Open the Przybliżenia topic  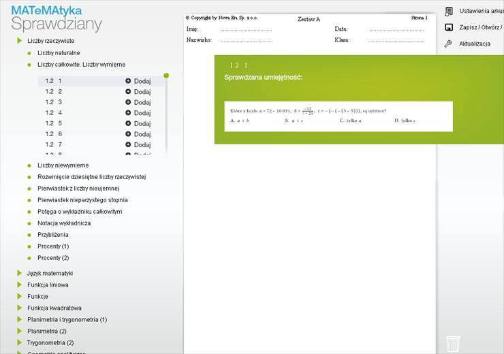click(52, 235)
